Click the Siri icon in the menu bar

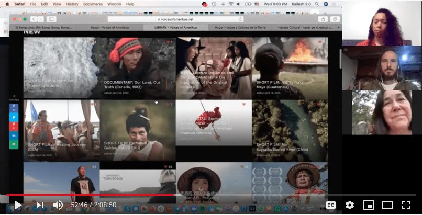[x=326, y=4]
